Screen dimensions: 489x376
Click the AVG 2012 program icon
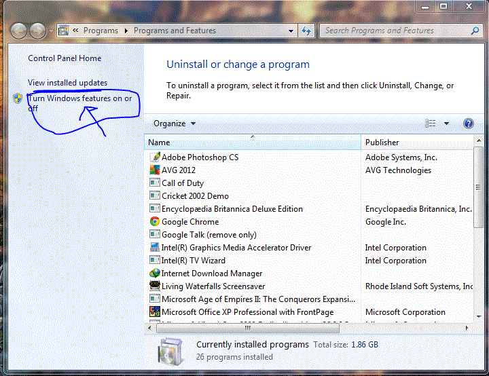coord(155,170)
